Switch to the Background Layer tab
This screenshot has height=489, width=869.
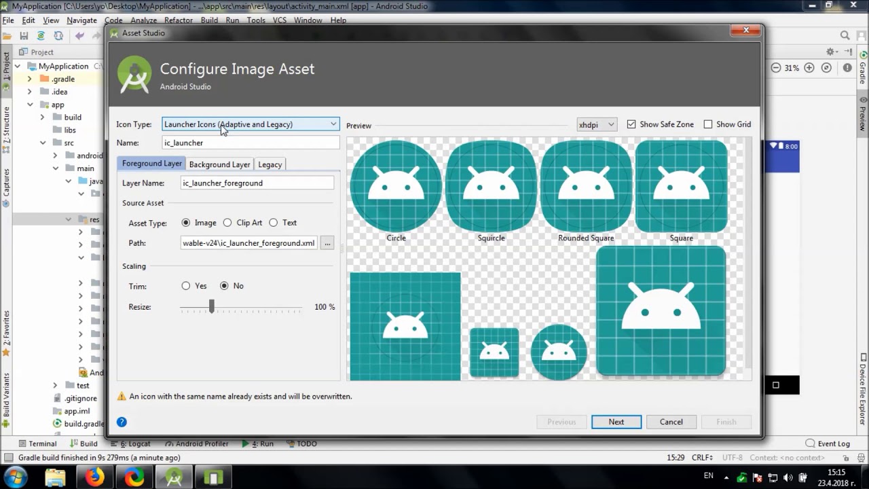pyautogui.click(x=219, y=164)
